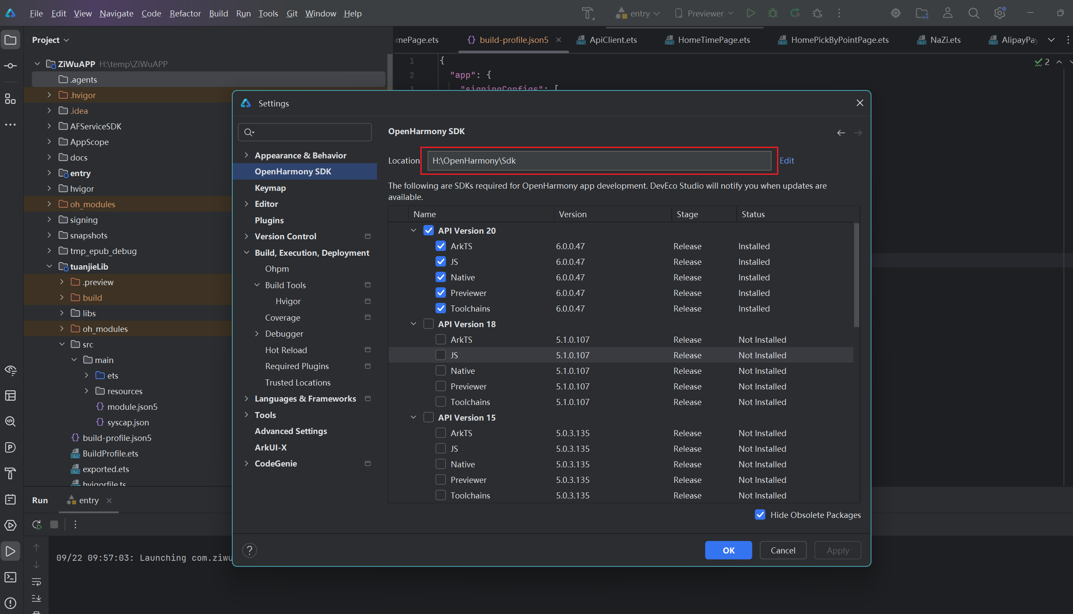Click the SDK table vertical scrollbar
The width and height of the screenshot is (1073, 614).
point(856,275)
